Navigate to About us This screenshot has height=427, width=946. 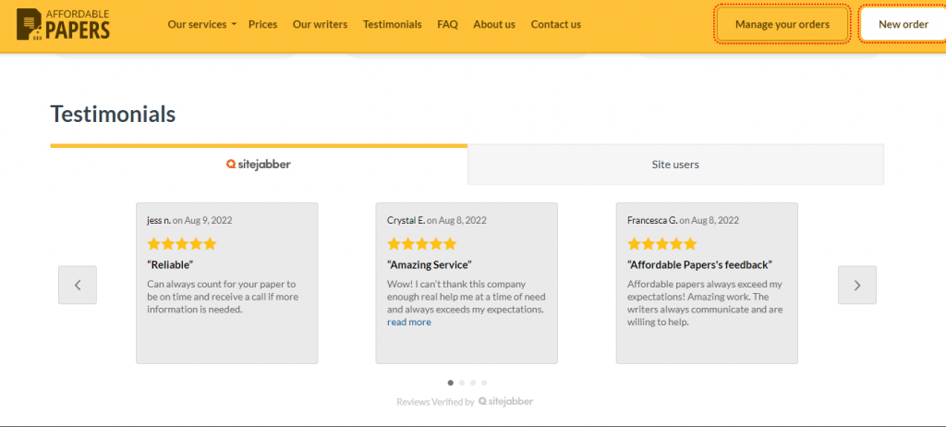coord(494,25)
